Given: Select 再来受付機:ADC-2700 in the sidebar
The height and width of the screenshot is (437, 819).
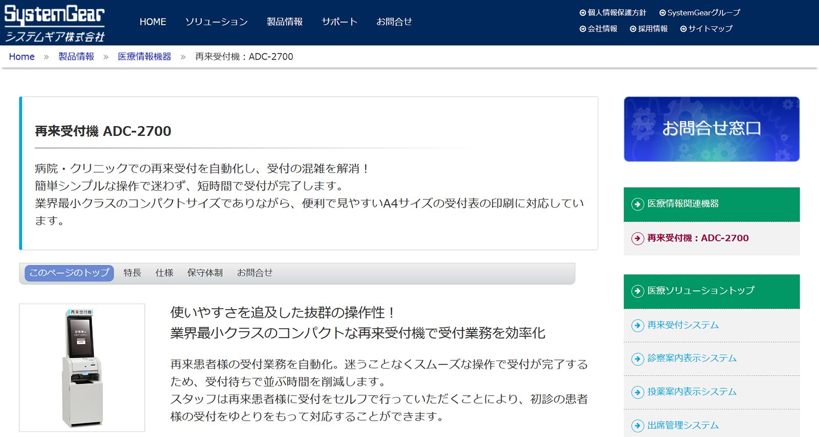Looking at the screenshot, I should click(712, 238).
